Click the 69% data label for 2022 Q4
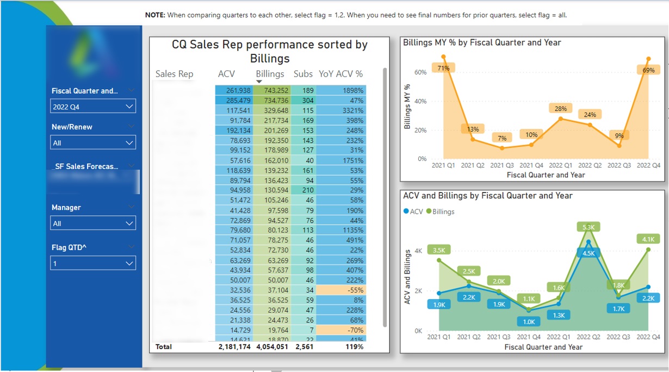 click(x=648, y=70)
